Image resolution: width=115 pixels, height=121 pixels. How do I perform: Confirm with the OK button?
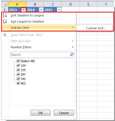41,113
